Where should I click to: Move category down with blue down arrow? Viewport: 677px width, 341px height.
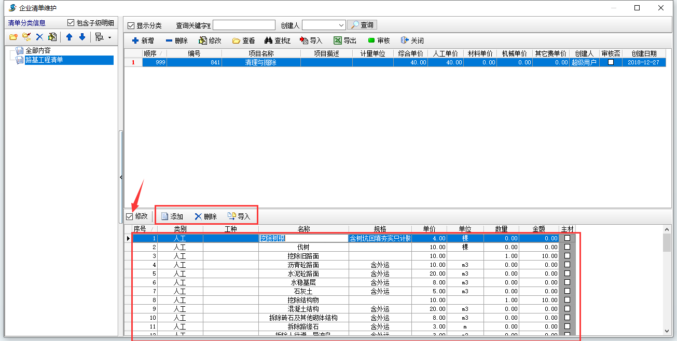(82, 37)
